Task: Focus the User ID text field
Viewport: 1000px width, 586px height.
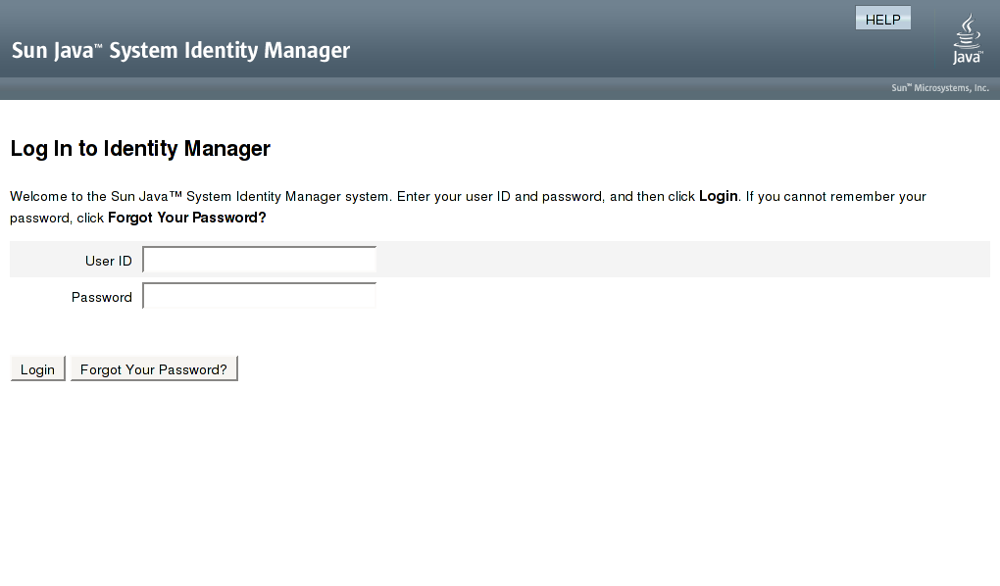Action: coord(259,260)
